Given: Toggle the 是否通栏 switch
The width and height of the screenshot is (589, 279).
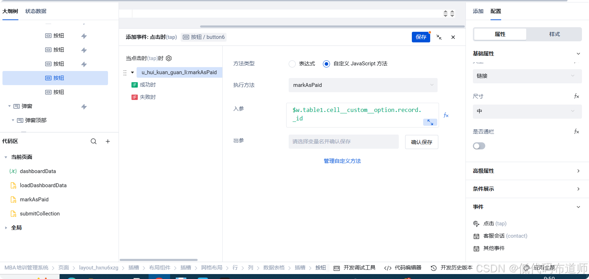Looking at the screenshot, I should (479, 146).
